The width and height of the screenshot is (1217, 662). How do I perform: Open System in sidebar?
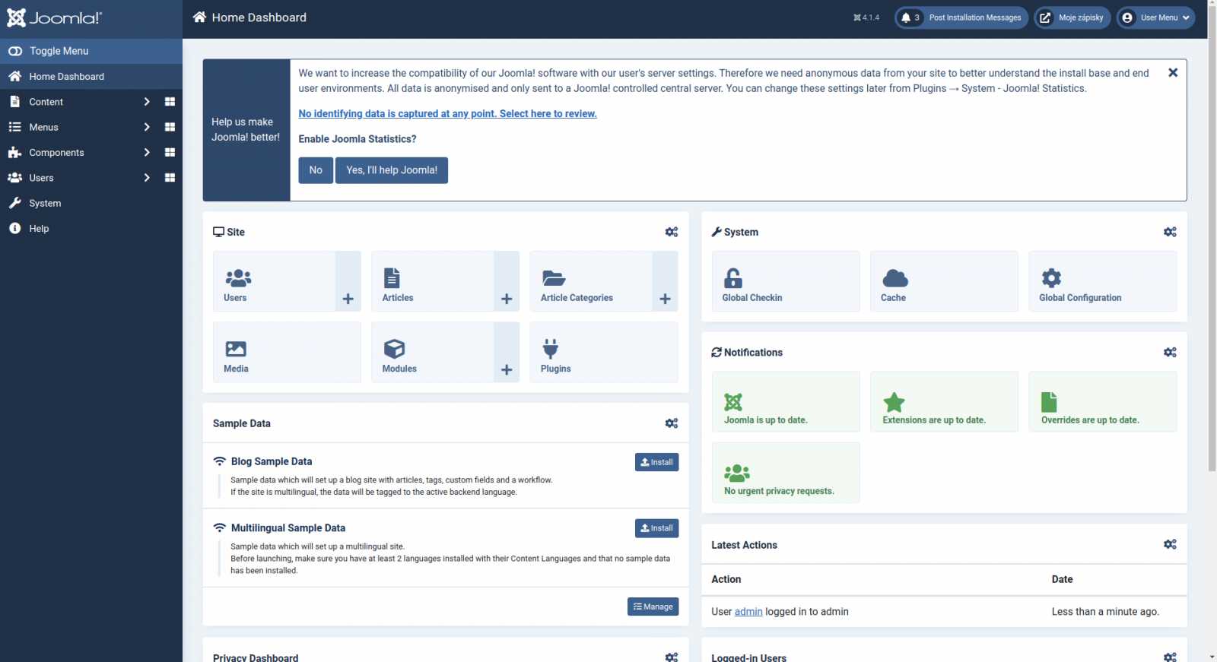click(x=91, y=204)
